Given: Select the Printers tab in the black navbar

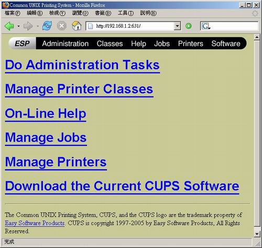Looking at the screenshot, I should pos(191,44).
